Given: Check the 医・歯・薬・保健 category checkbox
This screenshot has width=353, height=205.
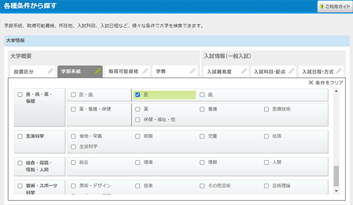Looking at the screenshot, I should (x=20, y=95).
